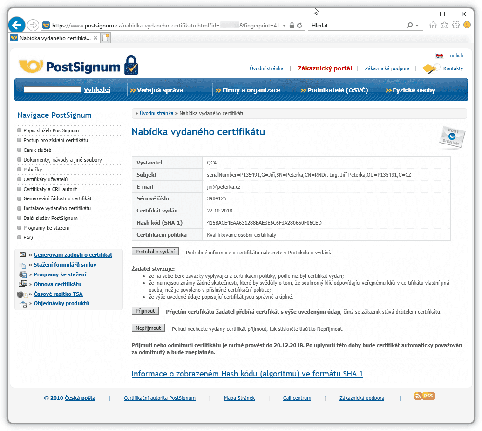Screen dimensions: 482x431
Task: Open FAQ navigation item
Action: 28,238
